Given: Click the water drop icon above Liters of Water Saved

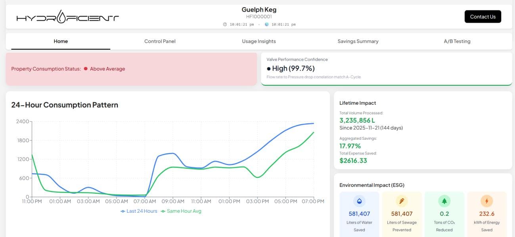Looking at the screenshot, I should pyautogui.click(x=359, y=201).
